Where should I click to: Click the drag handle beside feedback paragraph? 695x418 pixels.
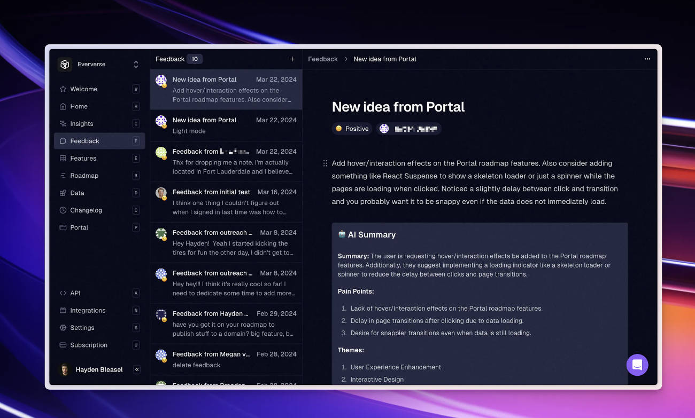coord(325,163)
